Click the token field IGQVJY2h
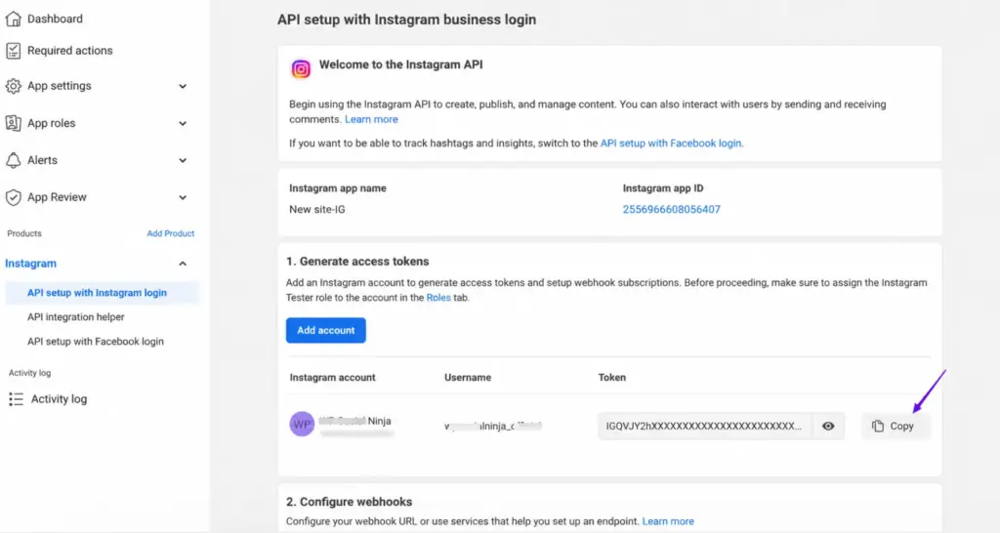1000x533 pixels. 704,426
